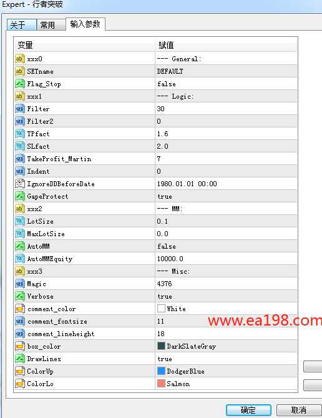Click the integer icon next to Magic
Viewport: 322px width, 418px height.
pos(19,284)
